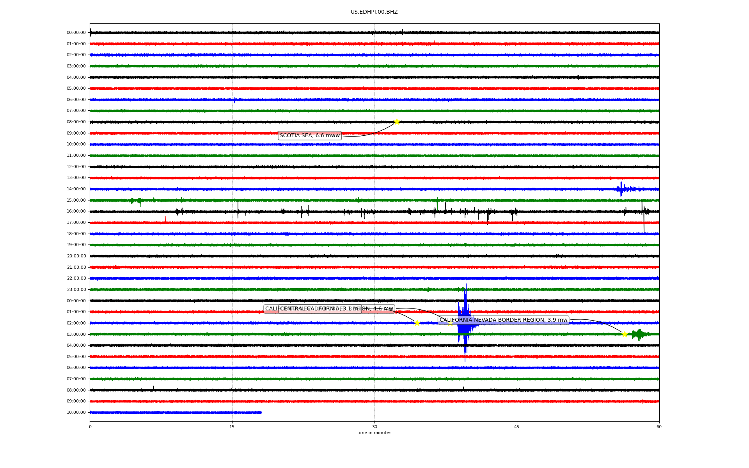Click the 14:00:00 time label

76,189
